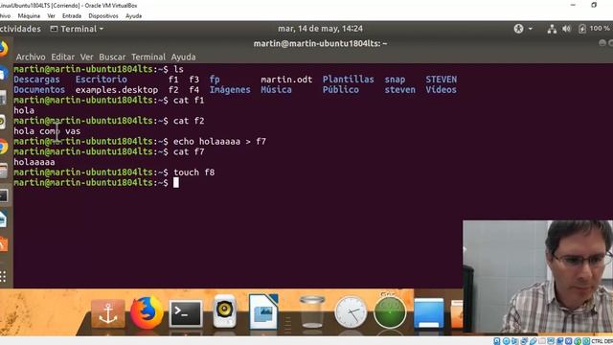Click martin.odt file name in ls output

[286, 80]
